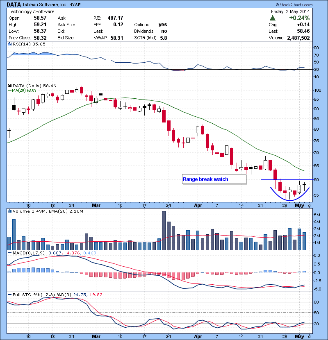Image resolution: width=328 pixels, height=340 pixels.
Task: Click 'Technology / Software' sector label
Action: pos(32,11)
